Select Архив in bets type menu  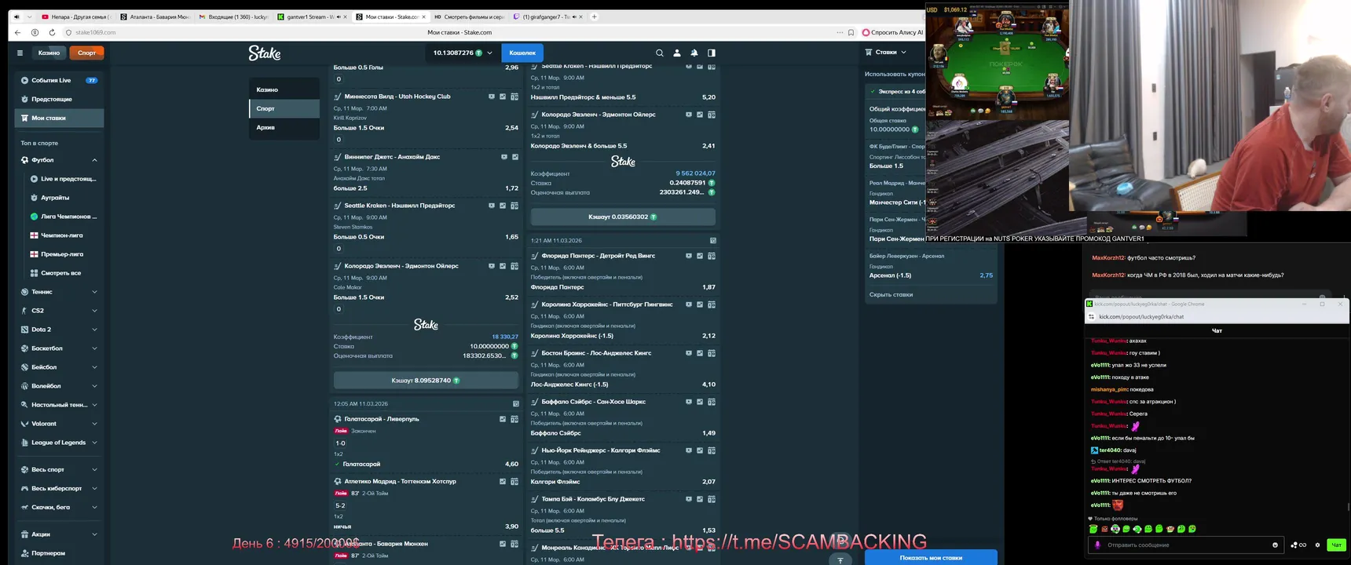point(284,127)
